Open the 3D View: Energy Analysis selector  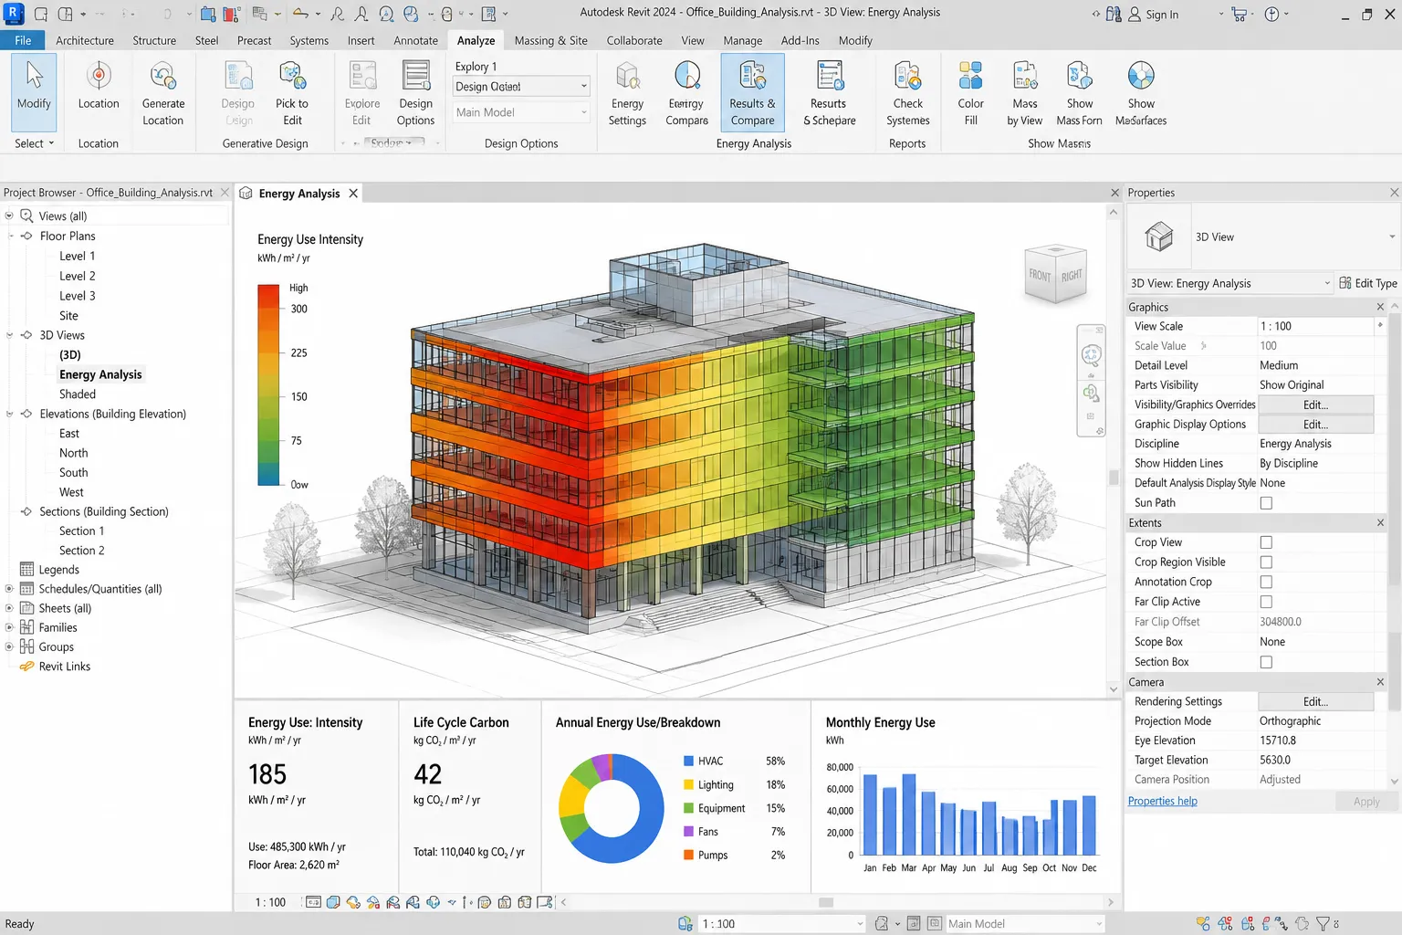[1230, 283]
